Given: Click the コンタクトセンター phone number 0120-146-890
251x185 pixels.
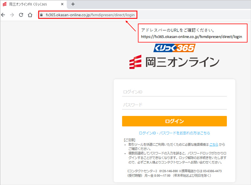Looking at the screenshot, I should [168, 171].
